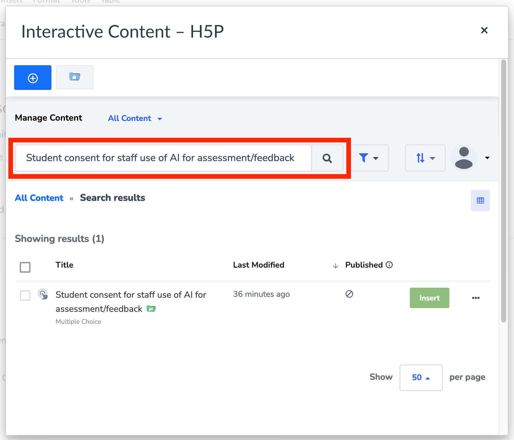Click the Title column header
Viewport: 514px width, 440px height.
[64, 265]
